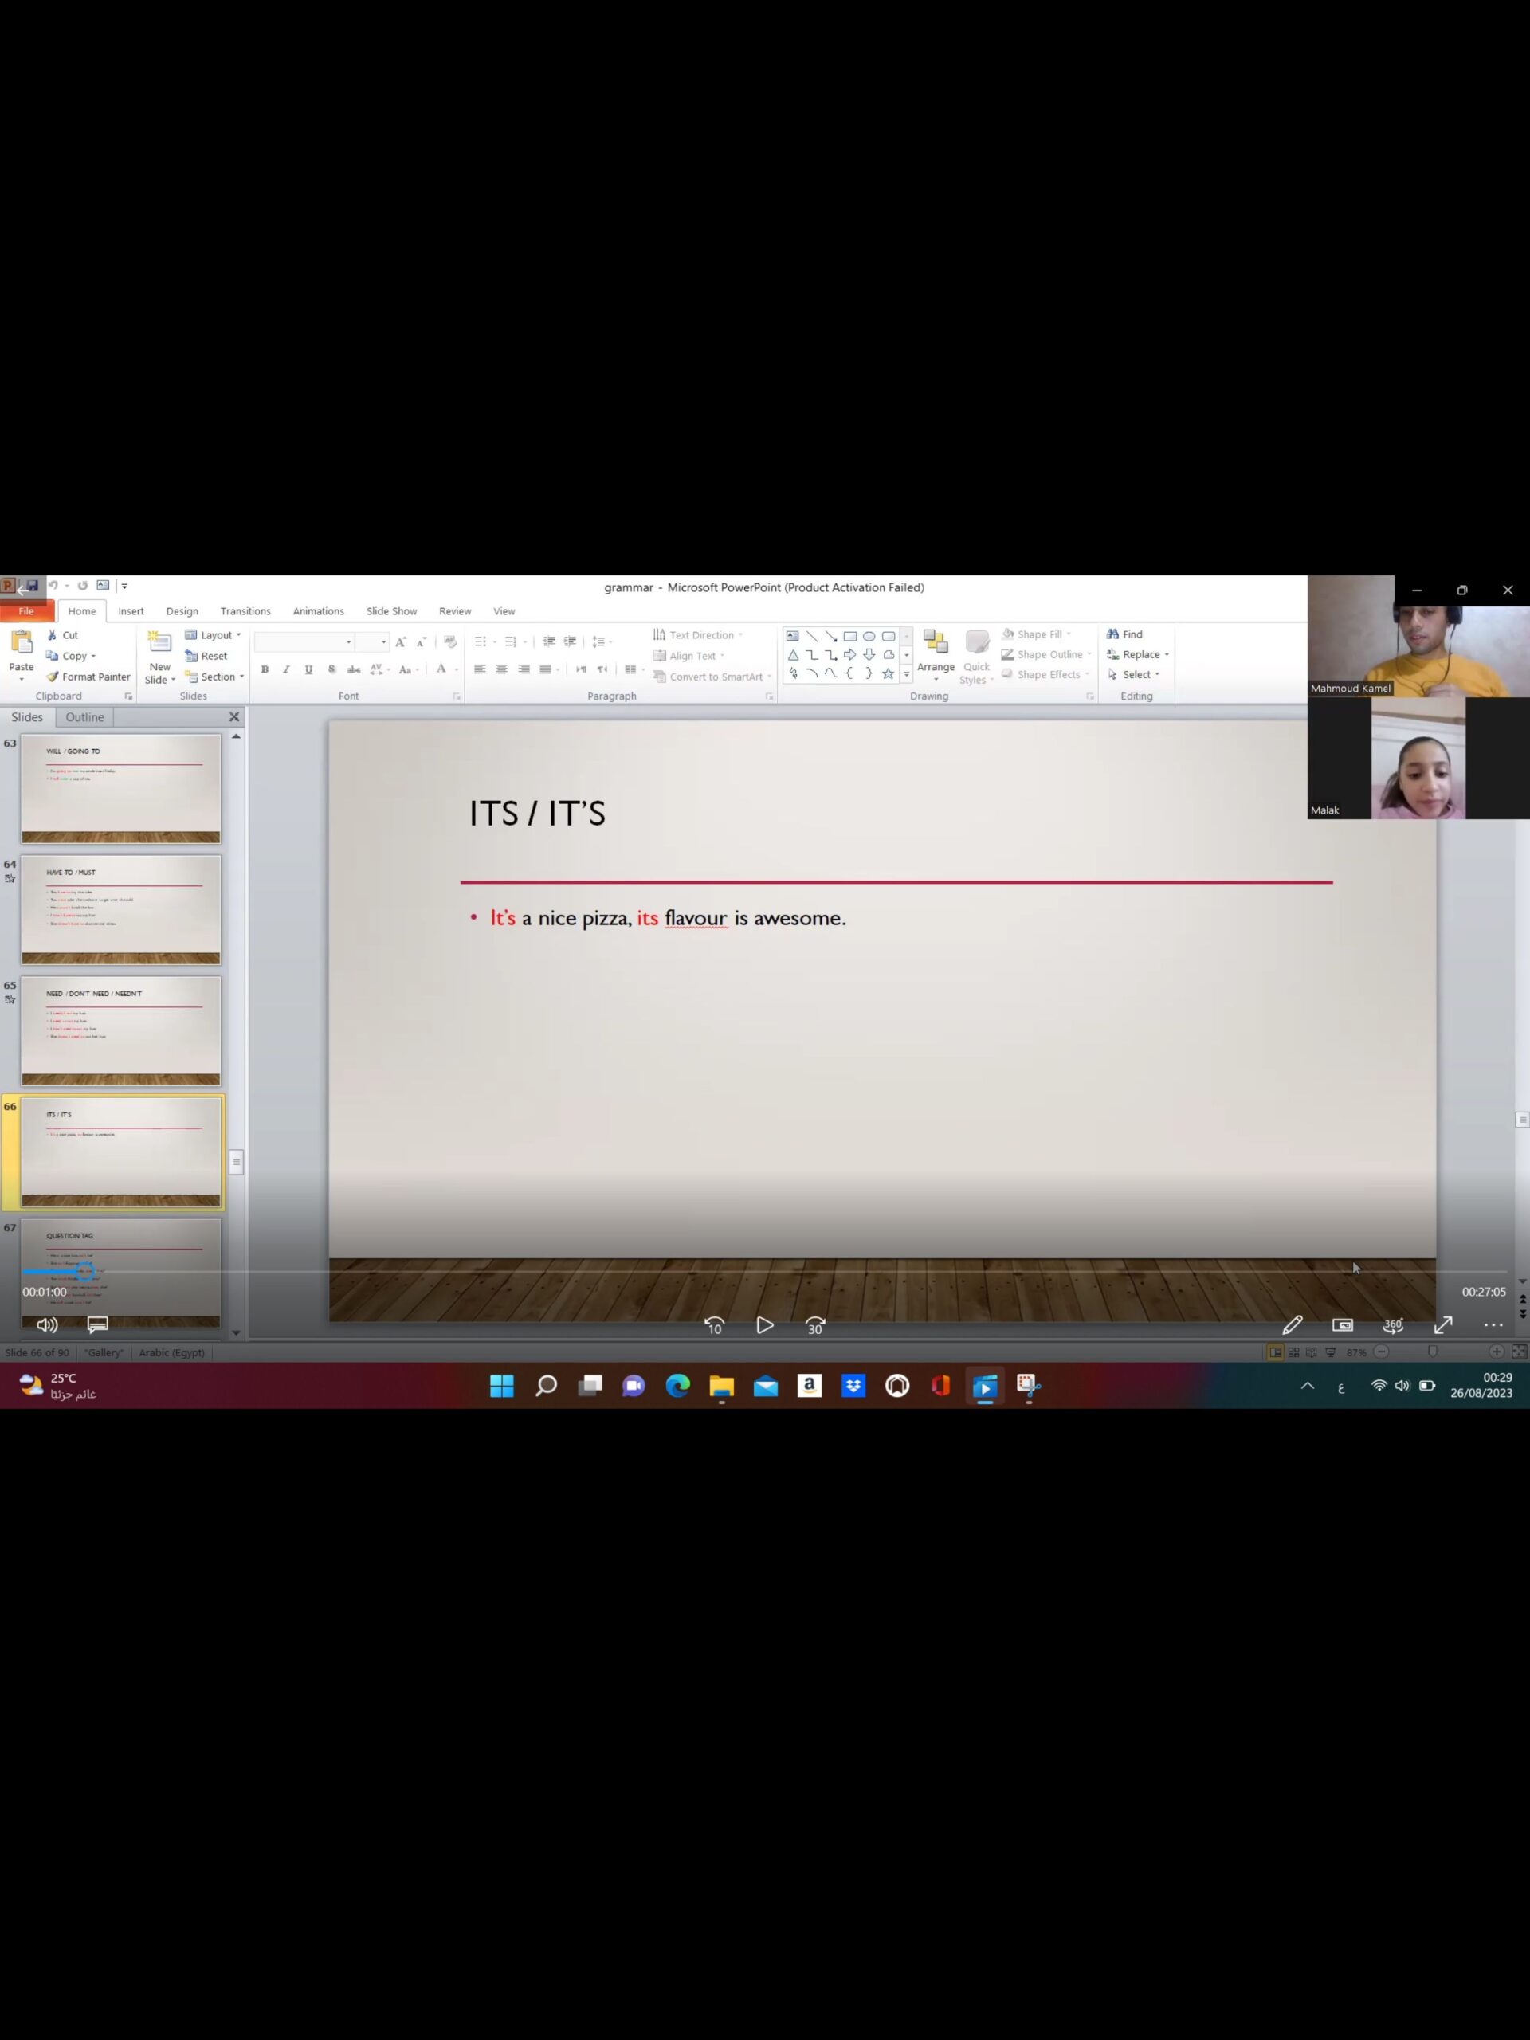Skip forward 30 seconds
Image resolution: width=1530 pixels, height=2040 pixels.
814,1325
